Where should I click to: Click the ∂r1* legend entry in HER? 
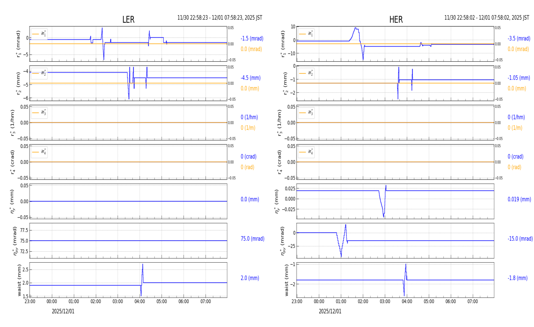(306, 34)
